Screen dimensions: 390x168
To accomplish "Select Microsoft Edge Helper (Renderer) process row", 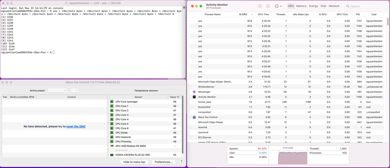I will (x=287, y=82).
